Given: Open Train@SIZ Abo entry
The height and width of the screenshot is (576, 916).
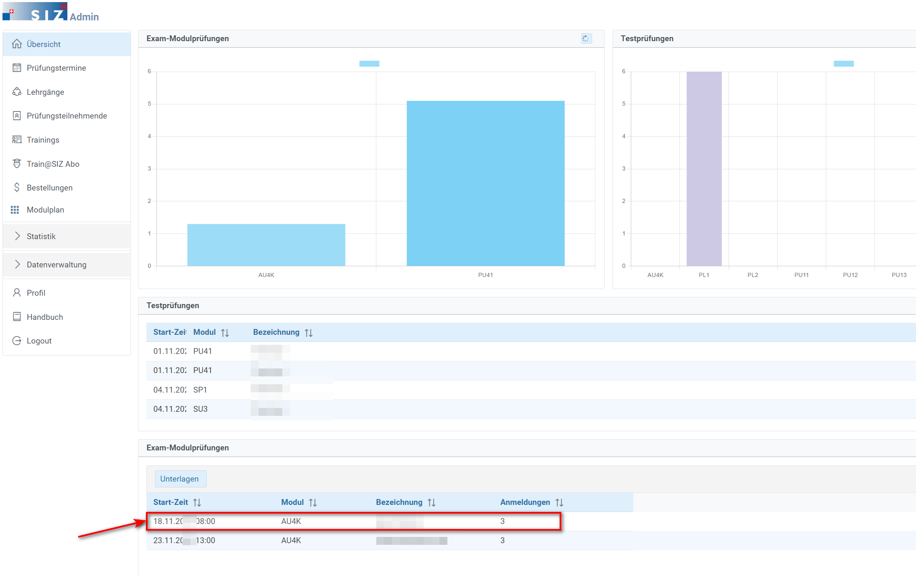Looking at the screenshot, I should (x=67, y=164).
